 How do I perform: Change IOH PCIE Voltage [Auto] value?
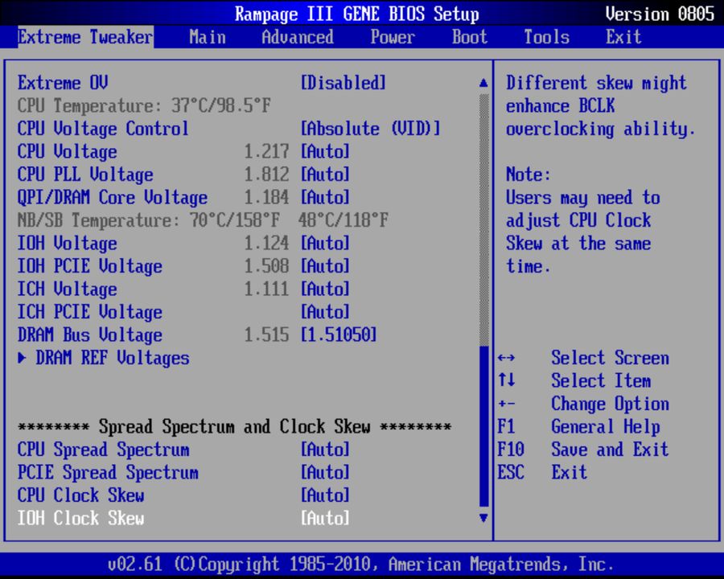325,266
